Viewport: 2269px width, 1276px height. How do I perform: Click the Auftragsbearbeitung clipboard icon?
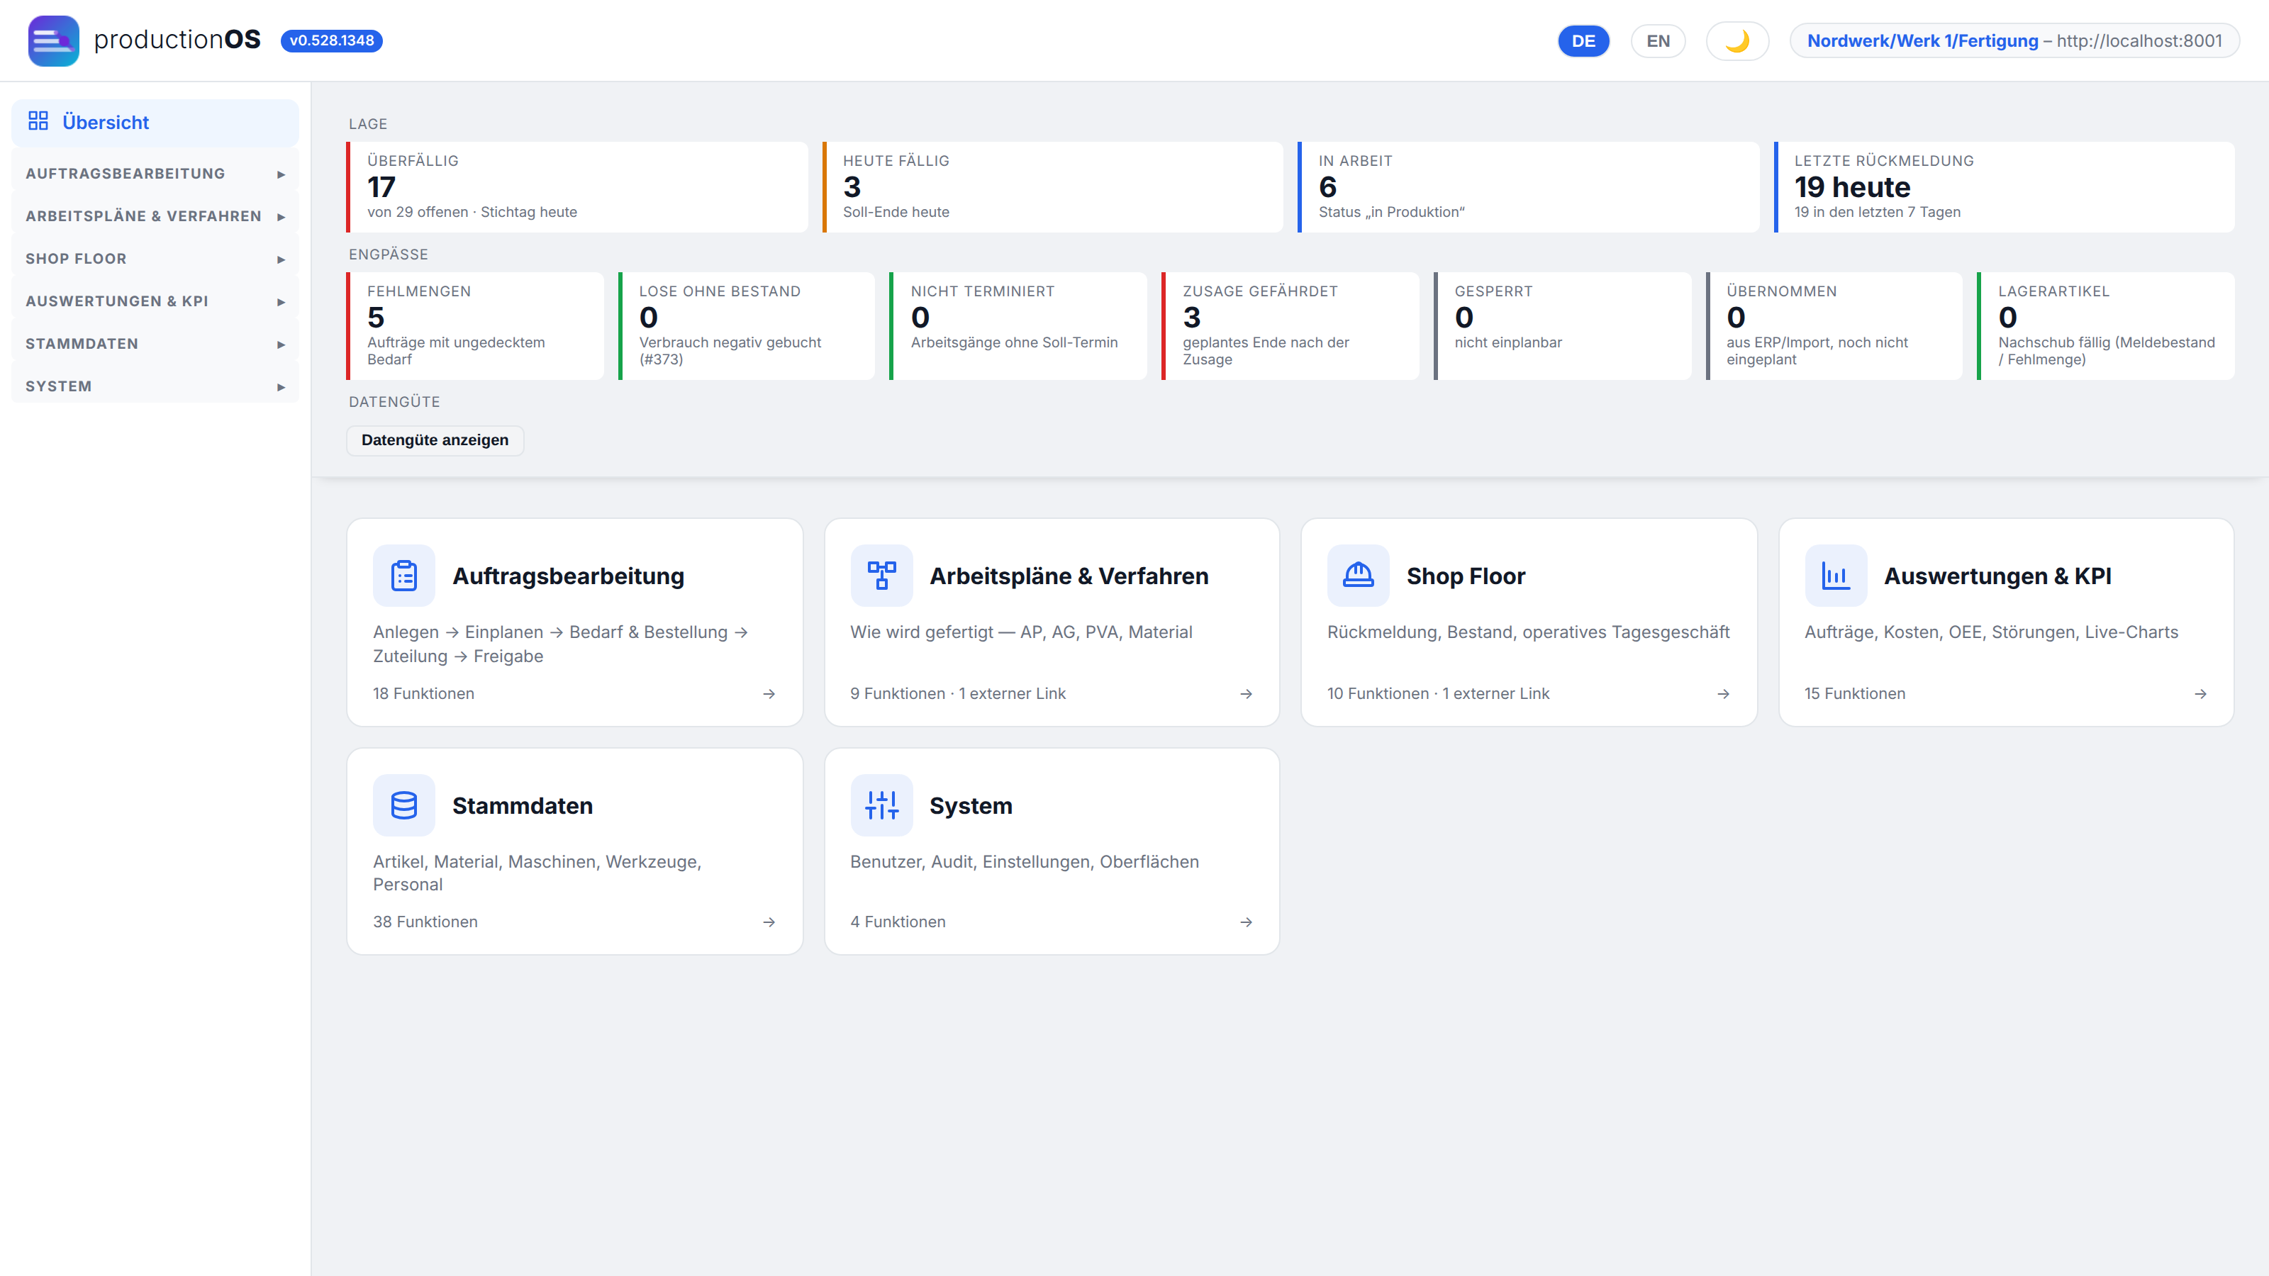pyautogui.click(x=403, y=575)
